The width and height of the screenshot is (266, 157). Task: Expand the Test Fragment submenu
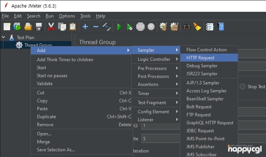(x=156, y=103)
